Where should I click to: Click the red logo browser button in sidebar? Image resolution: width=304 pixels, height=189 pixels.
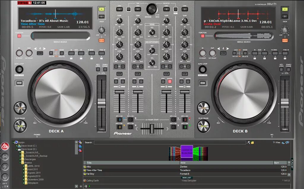click(x=5, y=146)
